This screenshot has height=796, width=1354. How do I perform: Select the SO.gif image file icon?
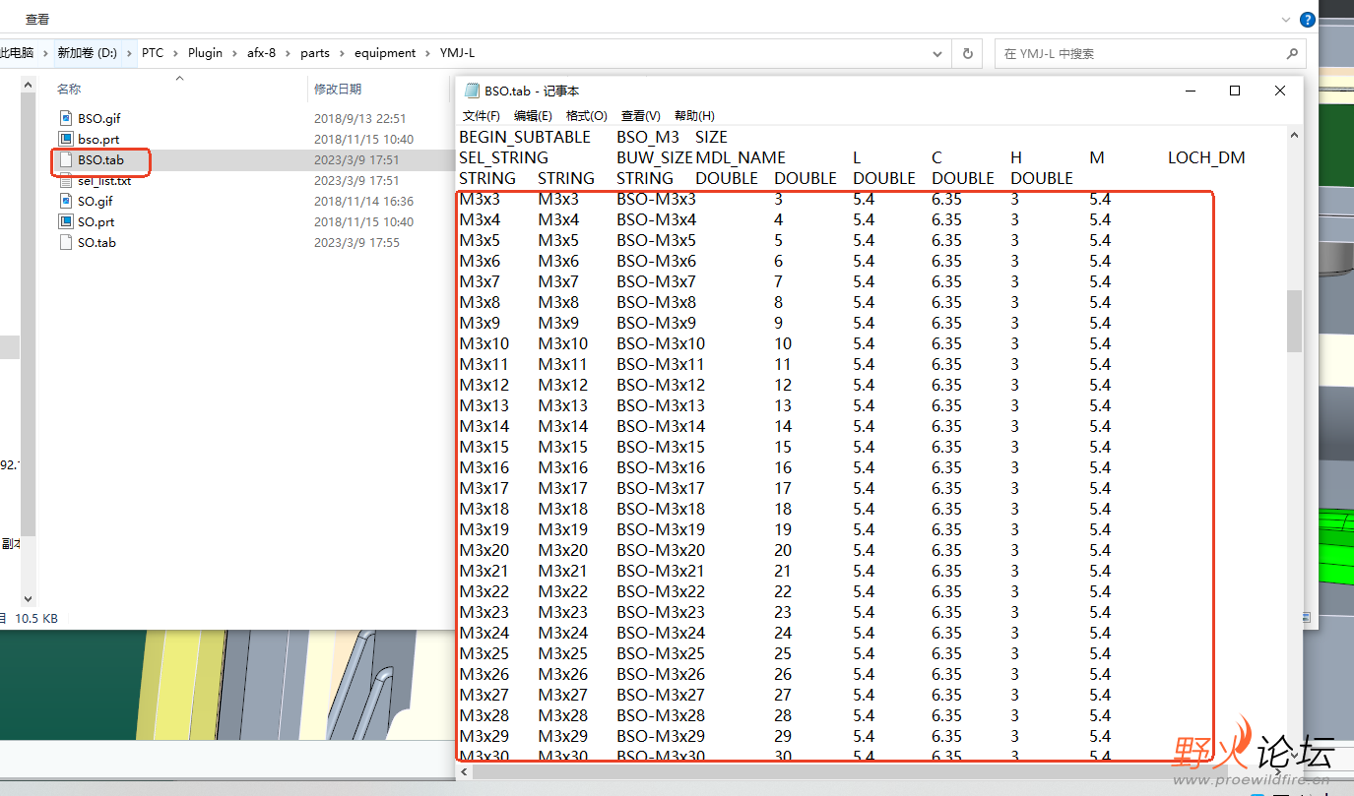(x=66, y=201)
